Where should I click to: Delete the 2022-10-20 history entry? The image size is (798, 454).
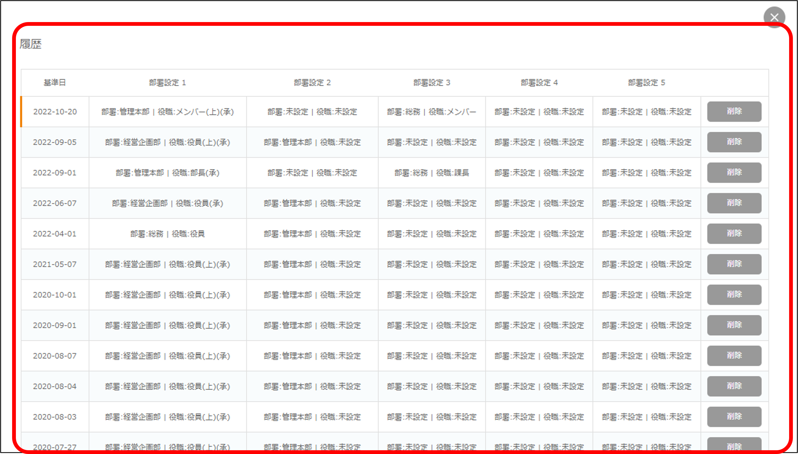point(734,111)
